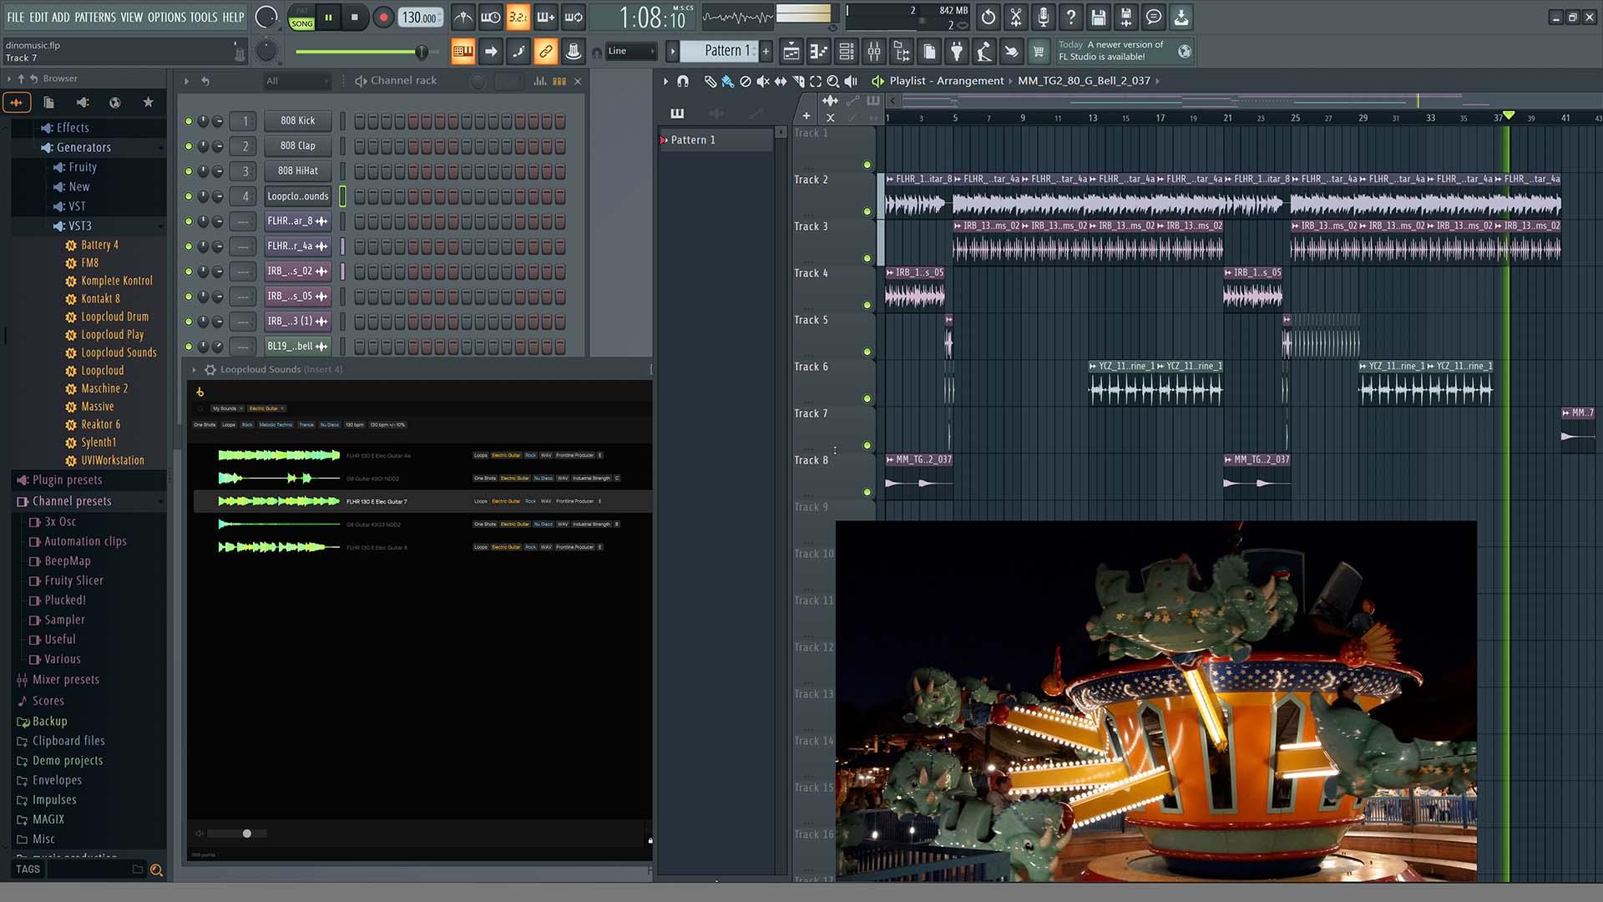Click the 808 Kick channel button

[x=298, y=121]
